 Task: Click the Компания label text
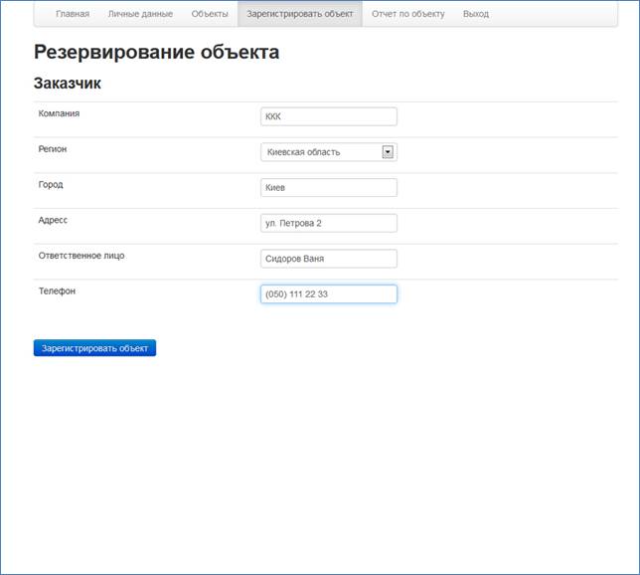[59, 113]
